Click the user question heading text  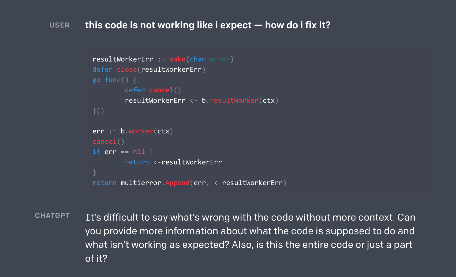click(x=208, y=25)
